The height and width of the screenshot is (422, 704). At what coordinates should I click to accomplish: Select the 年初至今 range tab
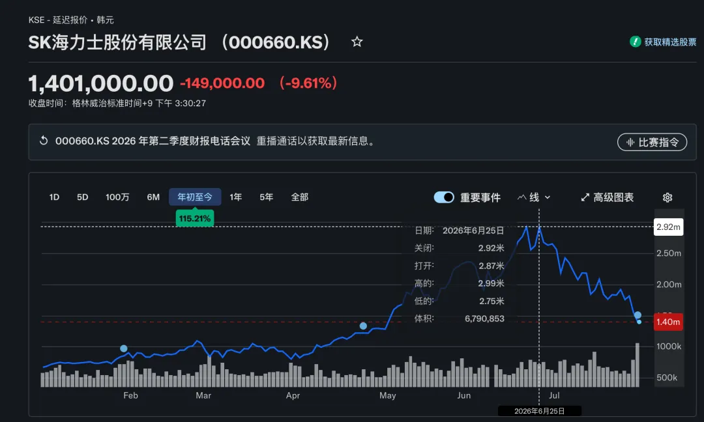[x=195, y=197]
